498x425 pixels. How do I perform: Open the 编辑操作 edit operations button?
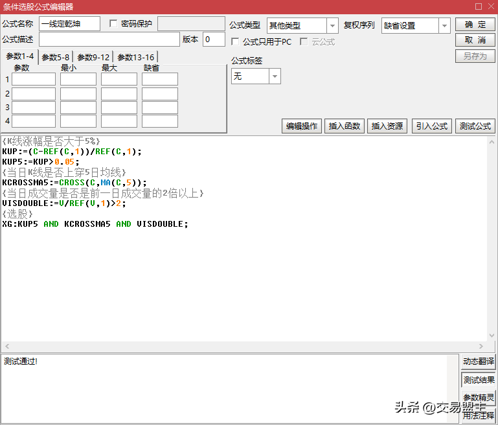[x=301, y=126]
